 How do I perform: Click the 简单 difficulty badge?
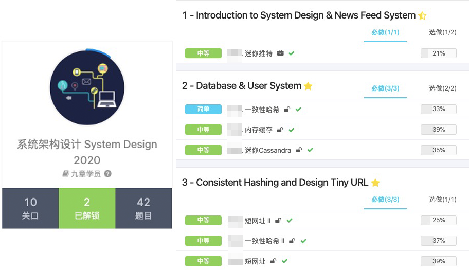click(x=204, y=109)
